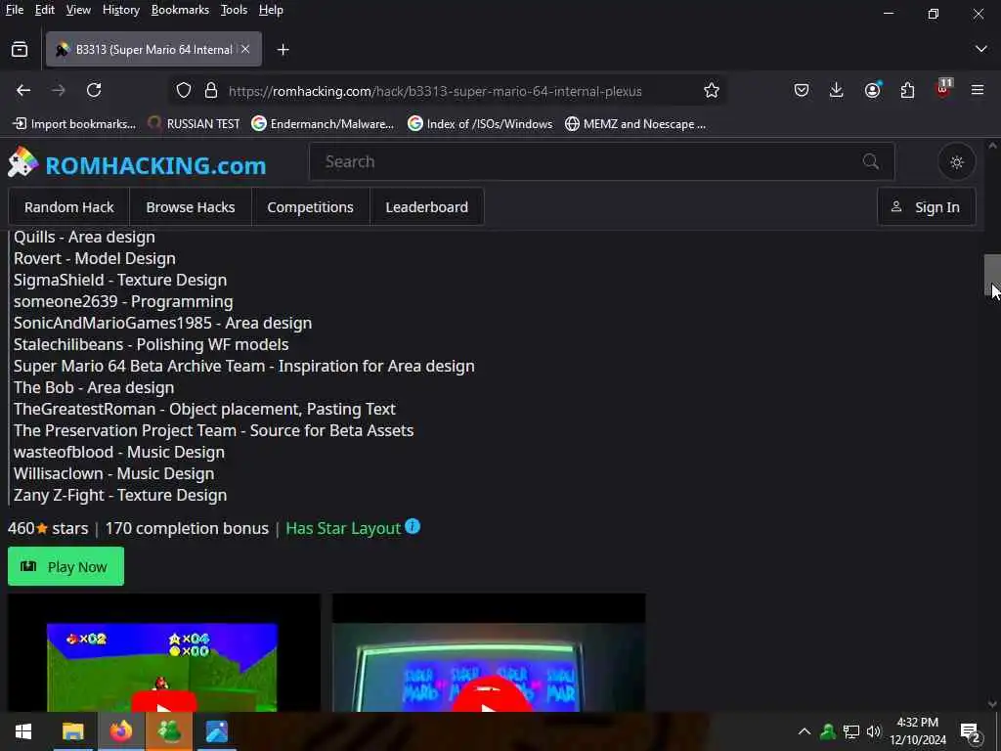Reload the current page
Viewport: 1001px width, 751px height.
click(x=94, y=90)
